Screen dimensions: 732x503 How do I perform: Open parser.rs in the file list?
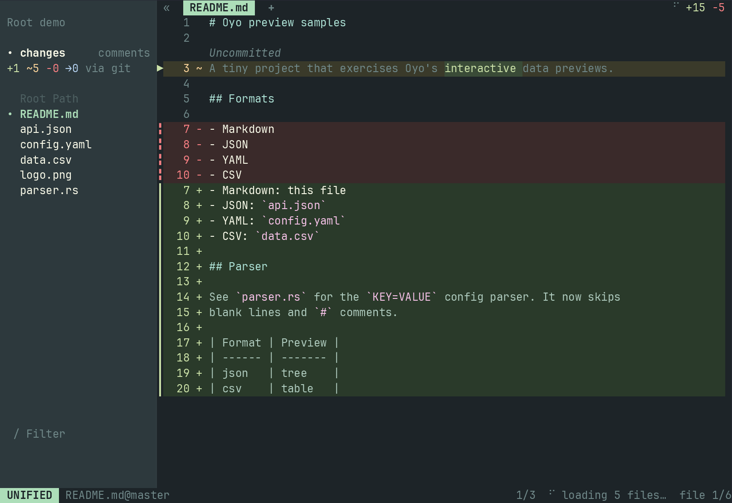point(49,190)
